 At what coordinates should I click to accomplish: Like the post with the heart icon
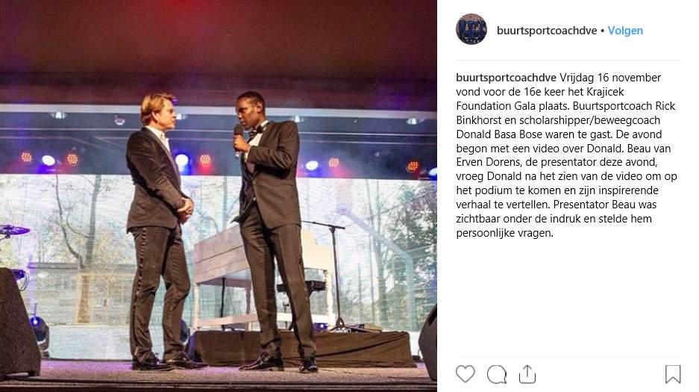click(x=465, y=374)
